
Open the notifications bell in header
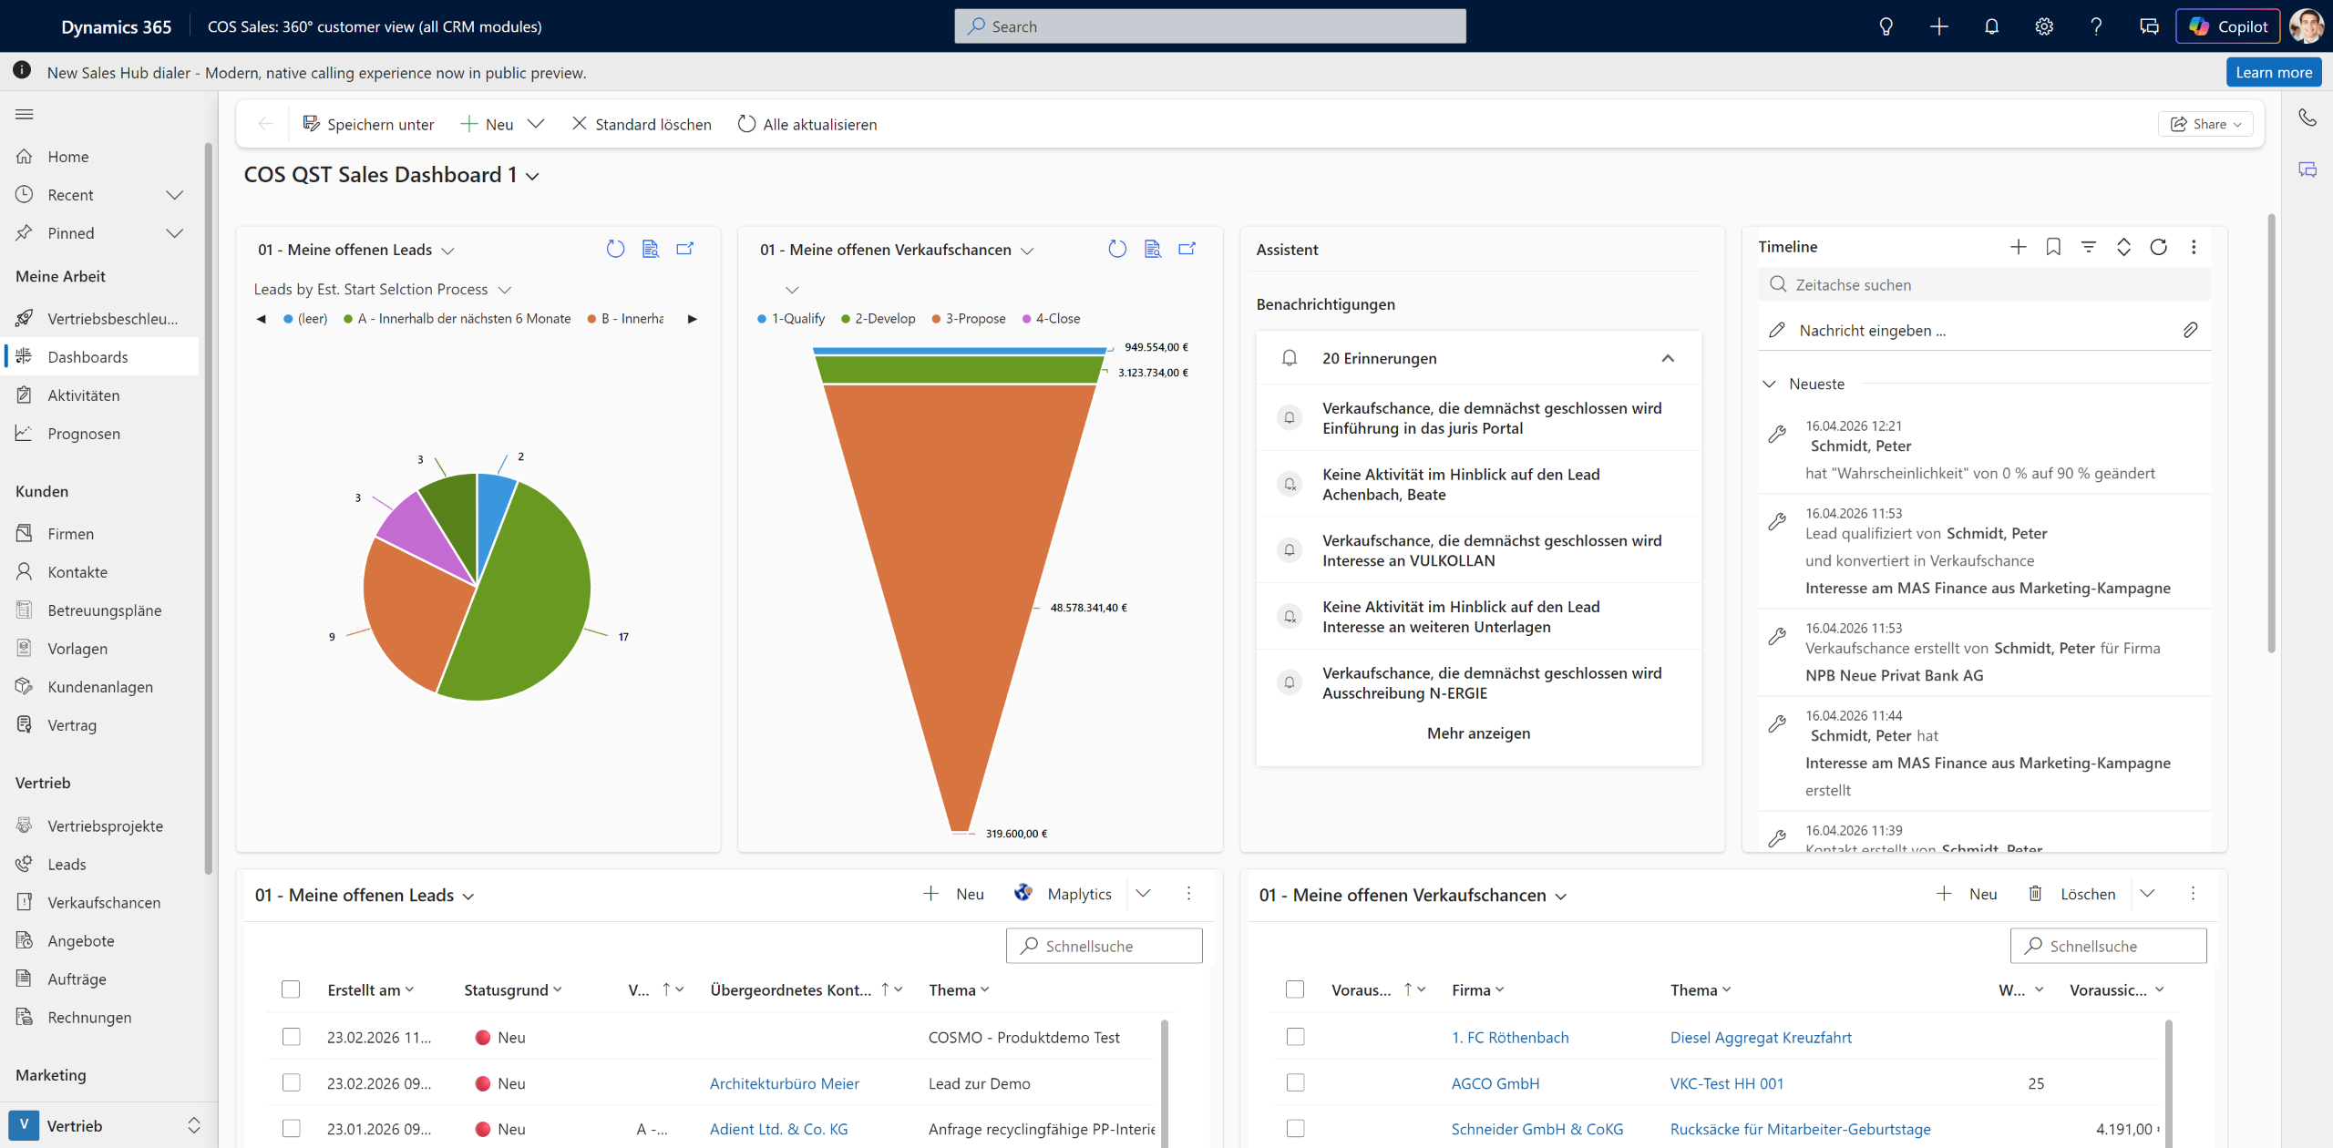coord(1992,26)
